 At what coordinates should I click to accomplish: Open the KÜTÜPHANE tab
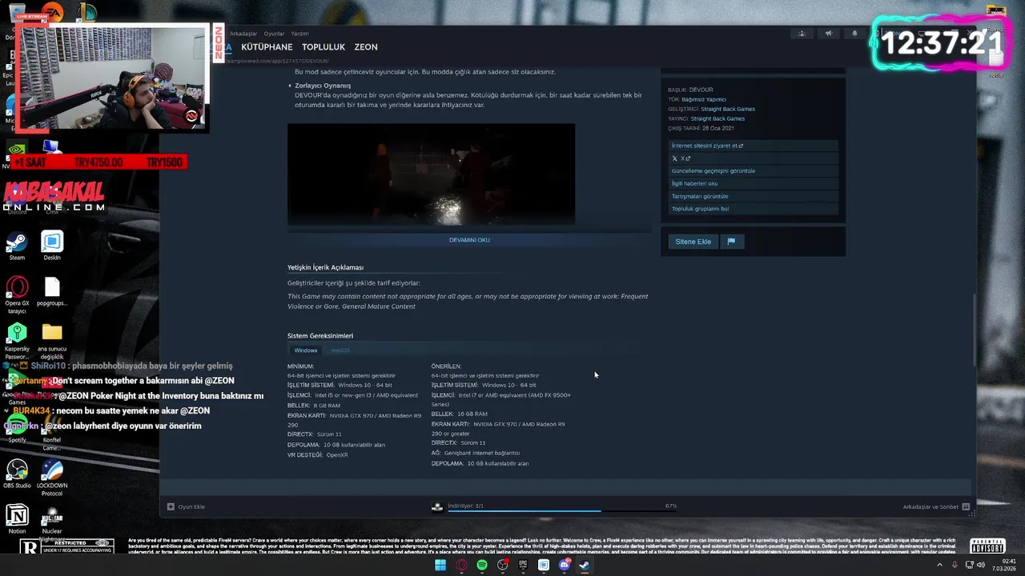pyautogui.click(x=267, y=47)
